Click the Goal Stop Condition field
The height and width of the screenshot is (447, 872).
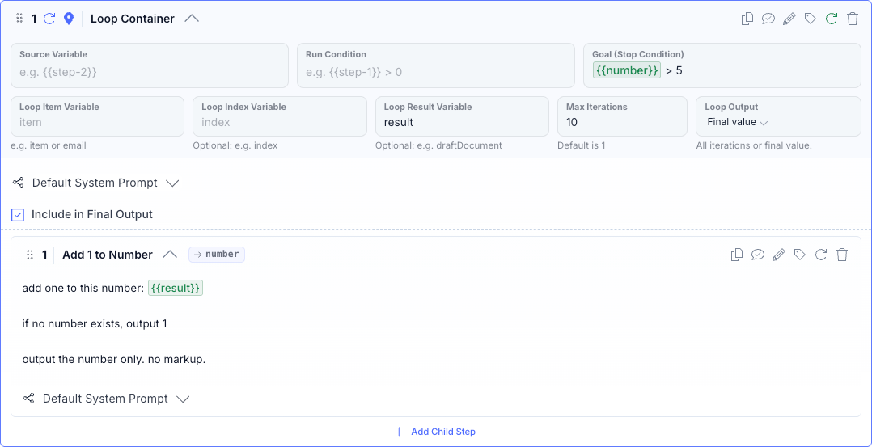722,65
